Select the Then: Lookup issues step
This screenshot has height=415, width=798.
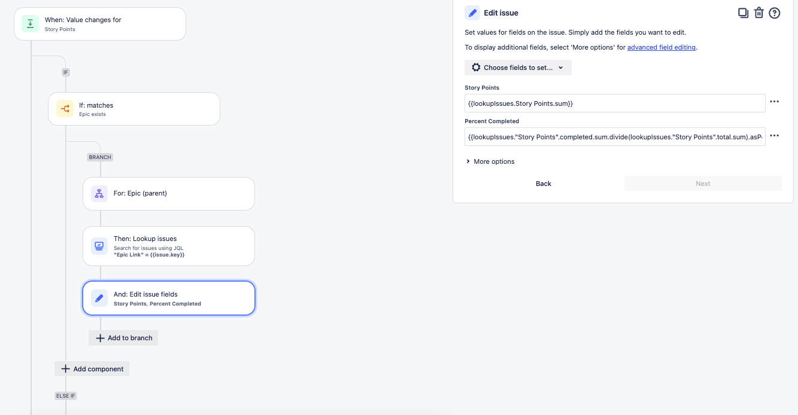click(x=169, y=246)
